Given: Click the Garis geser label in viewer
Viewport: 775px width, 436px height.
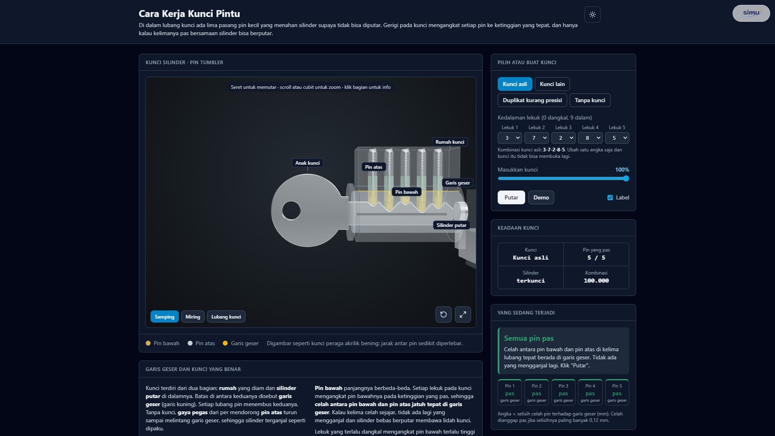Looking at the screenshot, I should pos(457,183).
